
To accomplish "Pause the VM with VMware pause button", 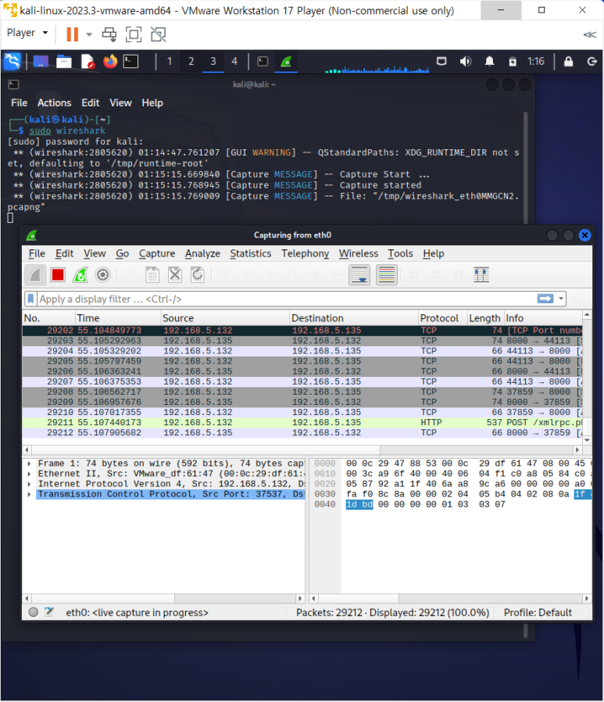I will tap(72, 34).
